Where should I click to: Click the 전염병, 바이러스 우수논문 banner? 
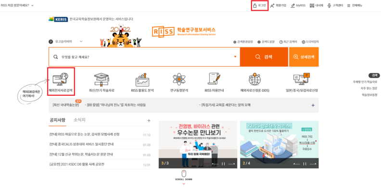point(198,144)
